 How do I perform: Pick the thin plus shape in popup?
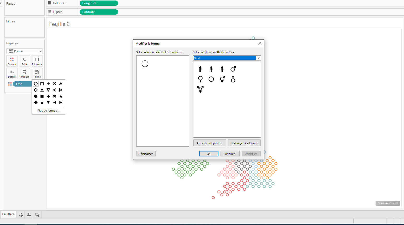[48, 84]
